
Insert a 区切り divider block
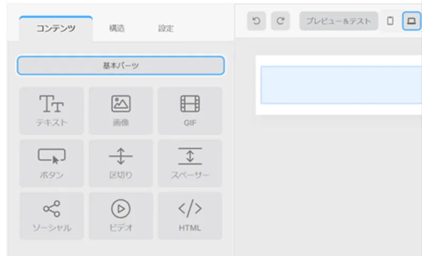pyautogui.click(x=121, y=163)
